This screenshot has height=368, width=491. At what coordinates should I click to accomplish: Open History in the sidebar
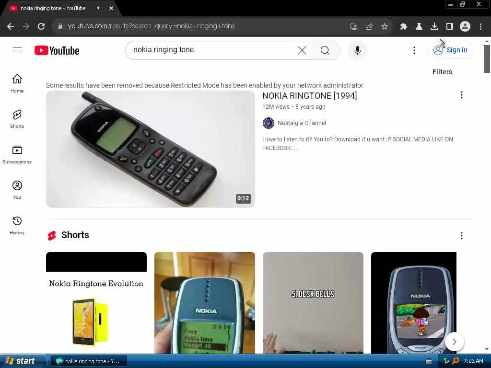[17, 225]
